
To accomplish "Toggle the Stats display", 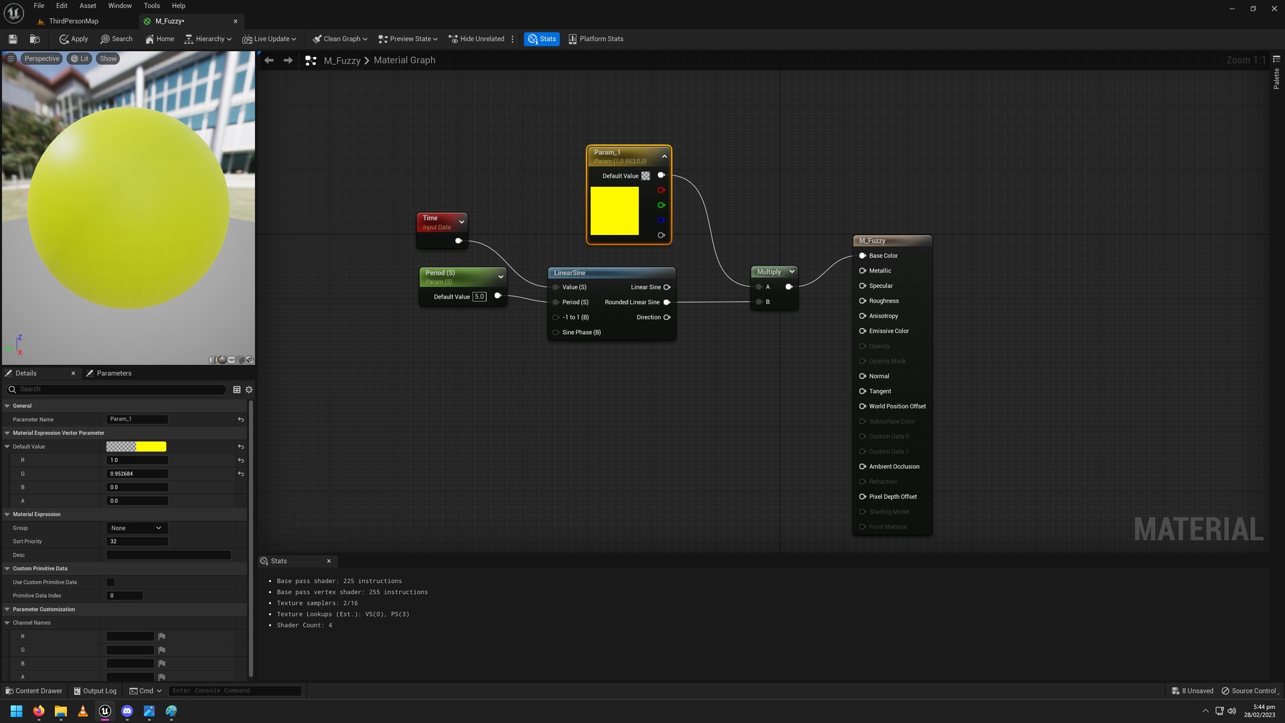I will 541,38.
